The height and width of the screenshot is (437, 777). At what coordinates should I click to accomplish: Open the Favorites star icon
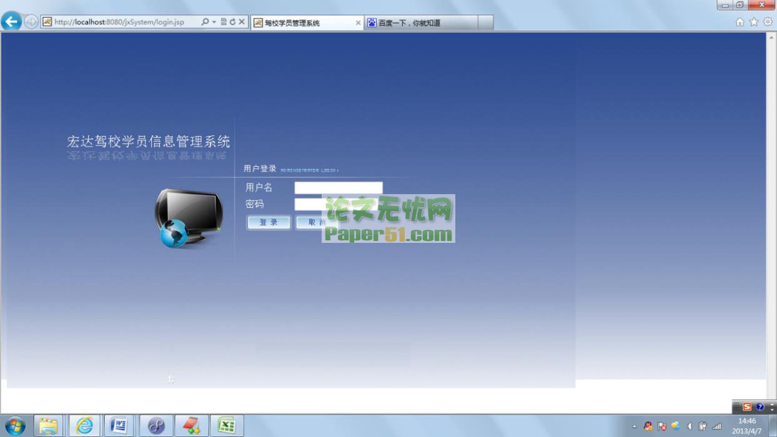[754, 22]
